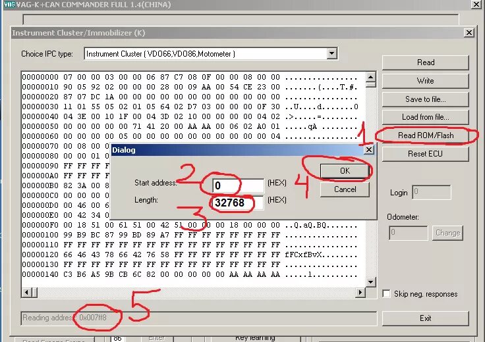Viewport: 485px width, 342px height.
Task: Select hex row 00000020
Action: [x=190, y=97]
